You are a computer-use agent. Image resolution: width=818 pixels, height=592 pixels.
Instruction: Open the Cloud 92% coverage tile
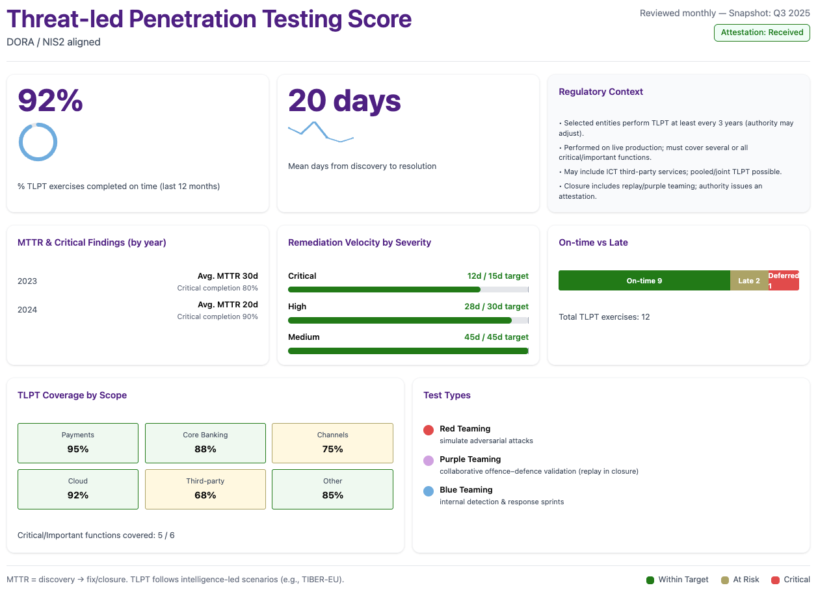[x=78, y=489]
